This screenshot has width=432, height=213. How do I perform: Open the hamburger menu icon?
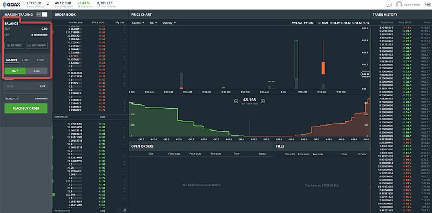(427, 4)
